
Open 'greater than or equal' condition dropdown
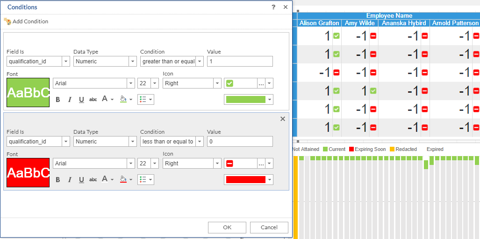pyautogui.click(x=200, y=61)
